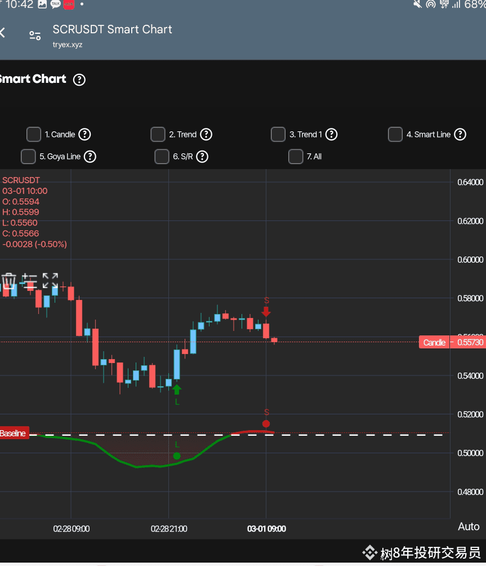Select the Candle price tag 0.55730
Screen dimensions: 486x566
point(452,342)
